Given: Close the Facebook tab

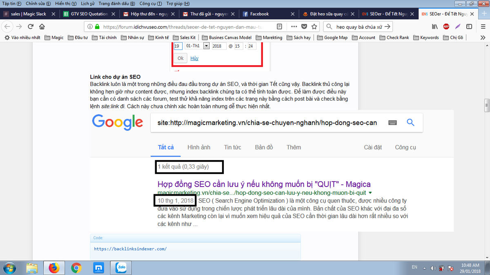Looking at the screenshot, I should (x=292, y=14).
